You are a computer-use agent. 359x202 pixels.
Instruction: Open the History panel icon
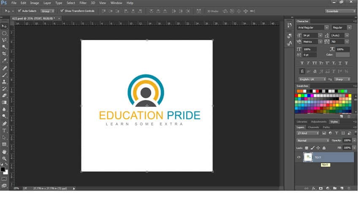click(289, 25)
